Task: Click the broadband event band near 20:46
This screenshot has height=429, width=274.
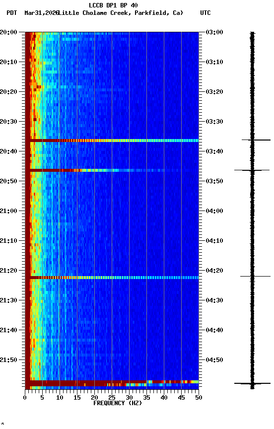Action: pyautogui.click(x=112, y=170)
